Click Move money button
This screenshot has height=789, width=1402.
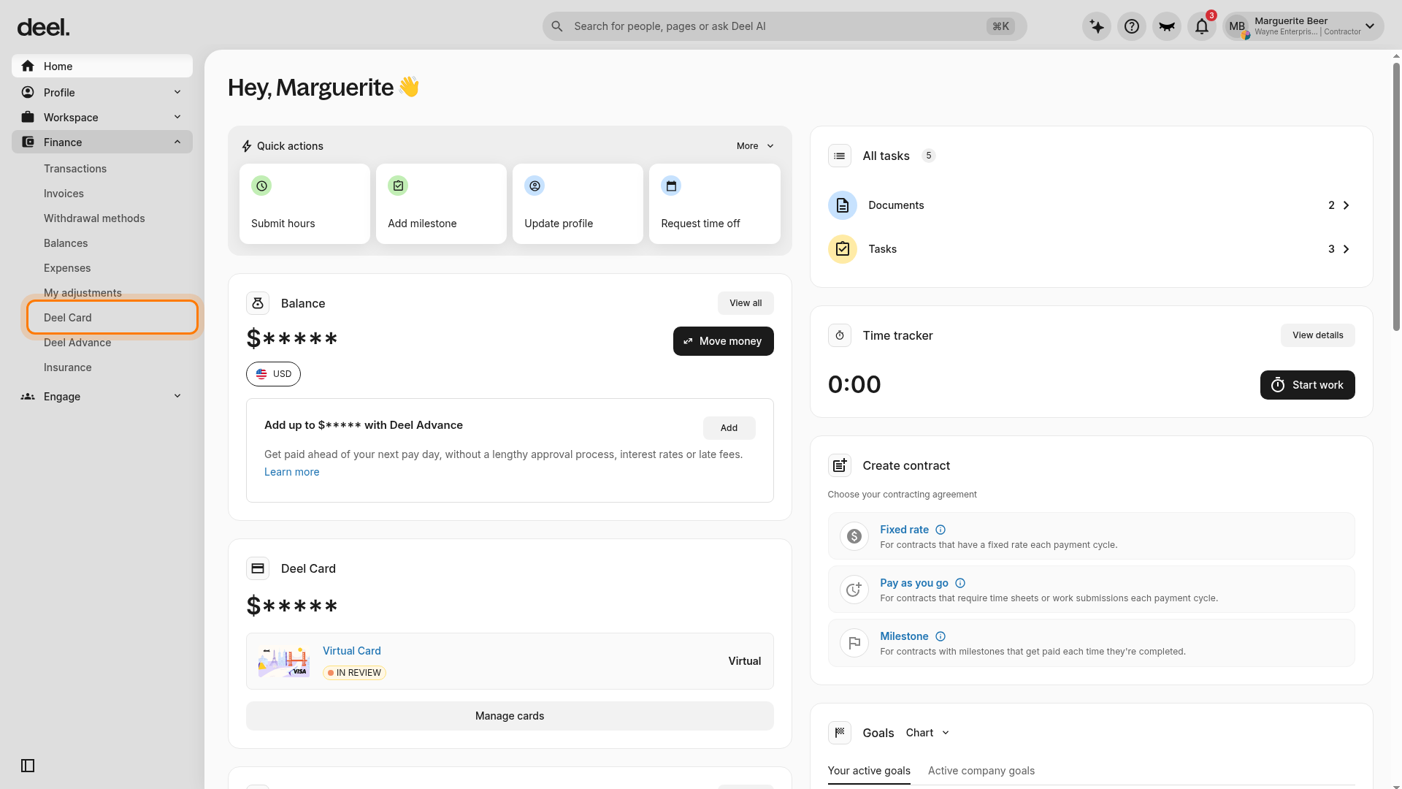[x=723, y=341]
